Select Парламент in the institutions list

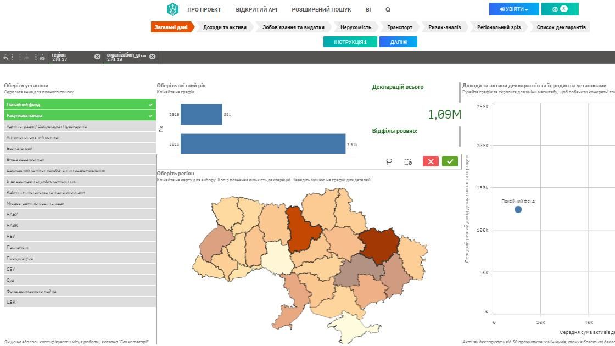point(77,247)
